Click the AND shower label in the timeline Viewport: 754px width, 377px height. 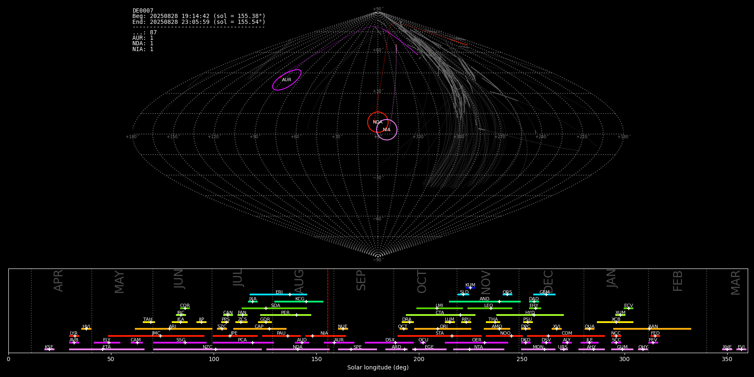tap(485, 299)
